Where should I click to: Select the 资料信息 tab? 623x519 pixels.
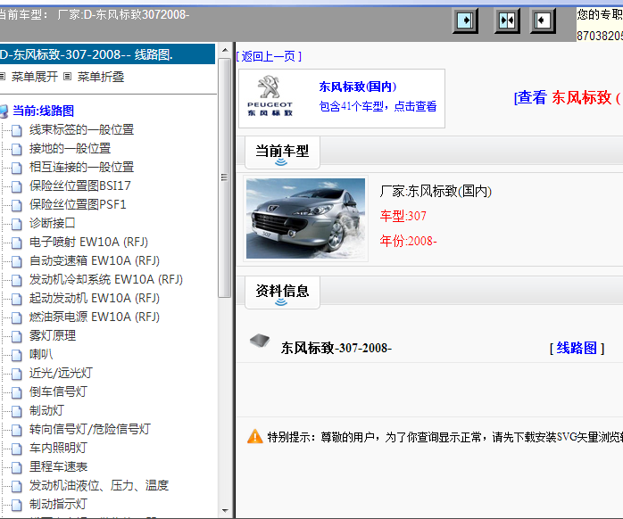[x=282, y=292]
